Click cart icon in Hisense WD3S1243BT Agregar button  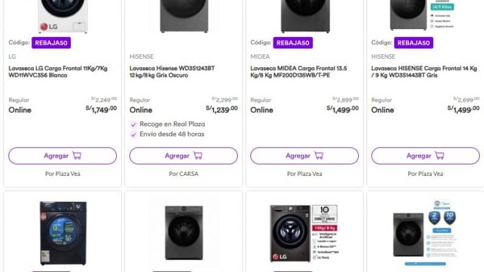pyautogui.click(x=198, y=155)
